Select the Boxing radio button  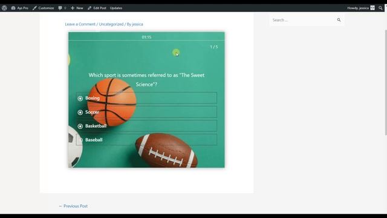(80, 98)
